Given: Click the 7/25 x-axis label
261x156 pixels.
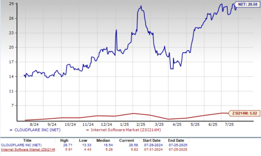Looking at the screenshot, I should [229, 124].
